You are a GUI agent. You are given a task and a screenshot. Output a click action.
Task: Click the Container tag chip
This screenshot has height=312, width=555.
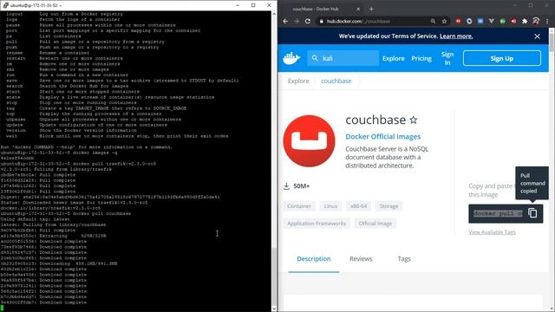click(299, 206)
